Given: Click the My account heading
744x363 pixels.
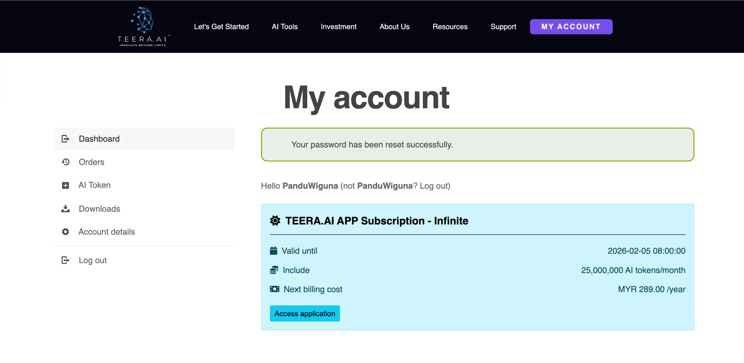Looking at the screenshot, I should [367, 98].
